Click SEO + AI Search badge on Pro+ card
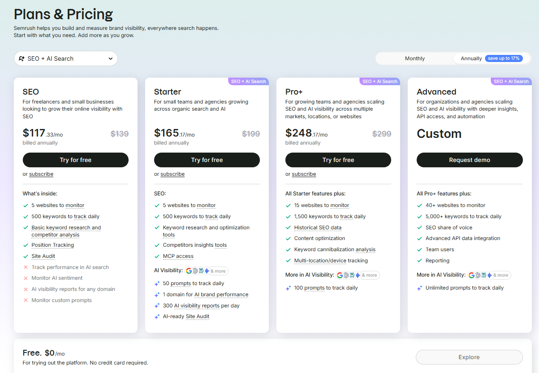Screen dimensions: 539x373 [x=380, y=82]
